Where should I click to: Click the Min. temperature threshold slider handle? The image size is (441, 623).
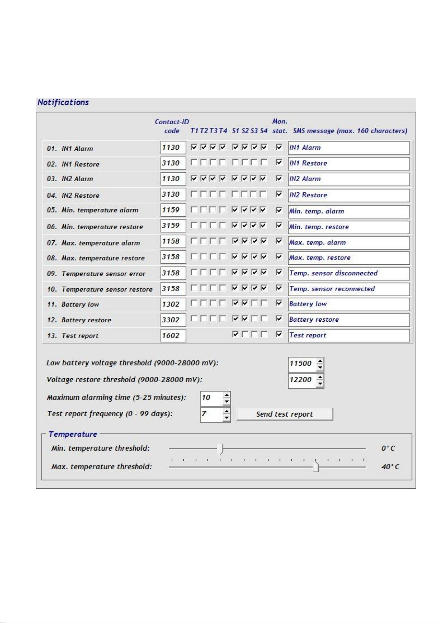(x=221, y=448)
